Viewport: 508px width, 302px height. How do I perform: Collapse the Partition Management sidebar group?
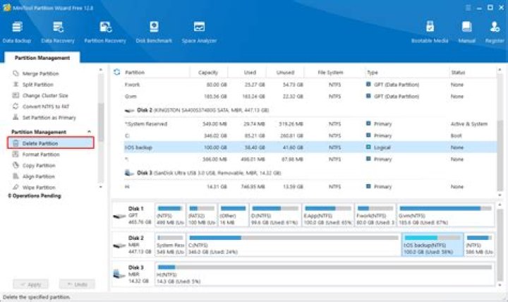pos(89,131)
